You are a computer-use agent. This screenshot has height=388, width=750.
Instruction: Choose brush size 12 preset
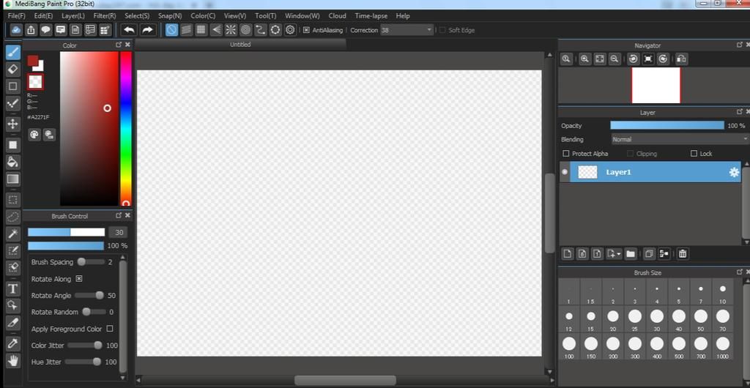[568, 319]
